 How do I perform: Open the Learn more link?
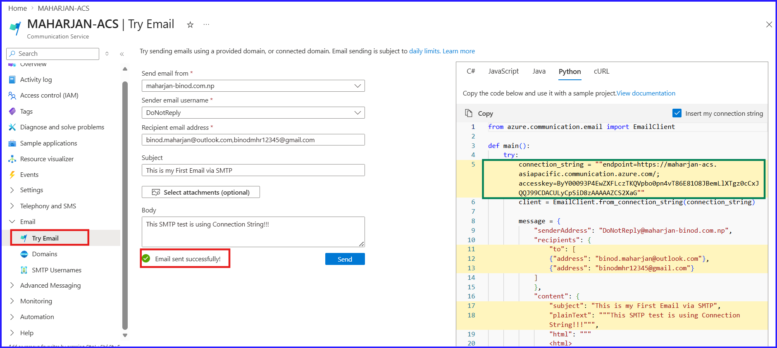click(x=459, y=51)
